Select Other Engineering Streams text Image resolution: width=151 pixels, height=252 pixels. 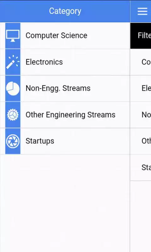click(x=70, y=115)
